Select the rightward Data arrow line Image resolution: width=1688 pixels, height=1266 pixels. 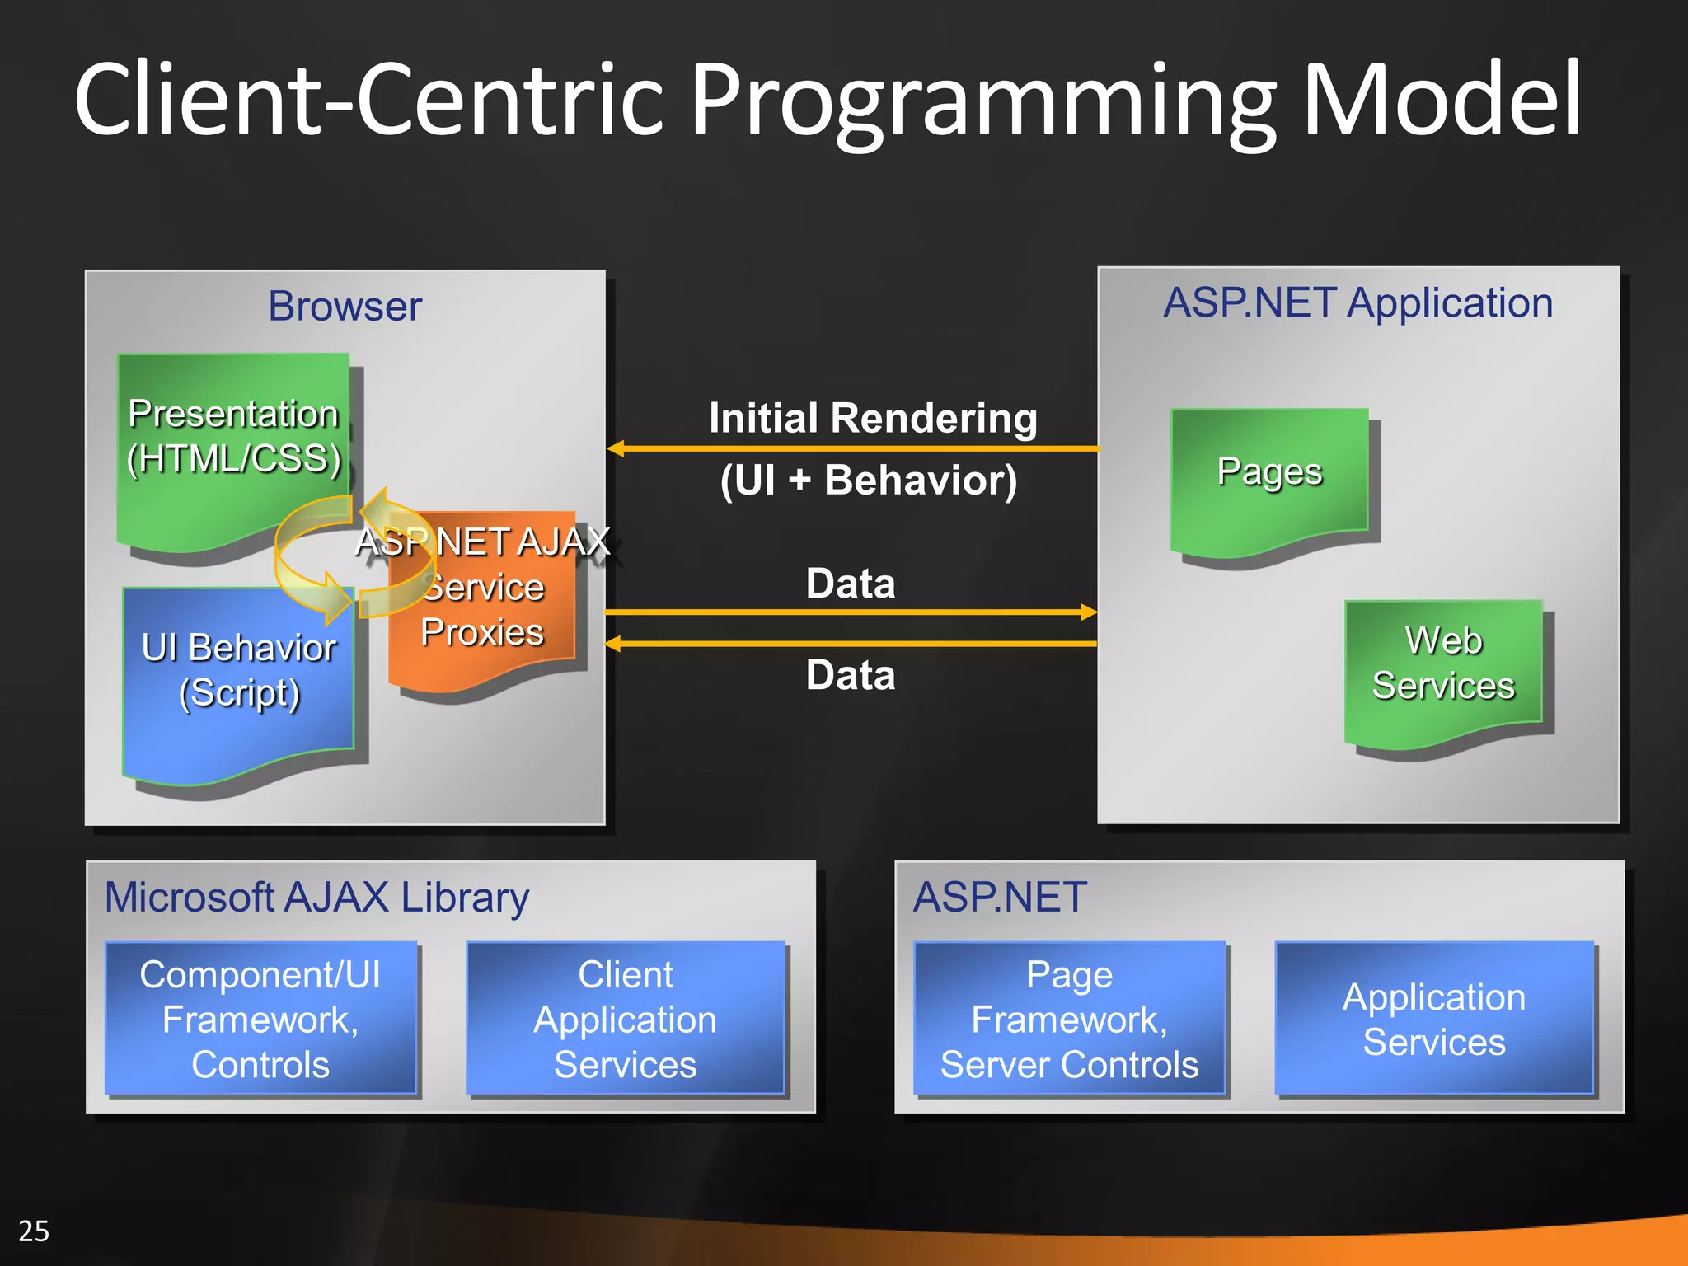pos(851,612)
